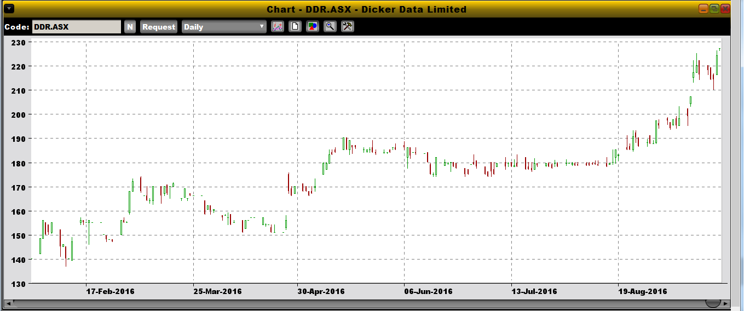
Task: Expand the Daily interval dropdown
Action: pyautogui.click(x=224, y=27)
